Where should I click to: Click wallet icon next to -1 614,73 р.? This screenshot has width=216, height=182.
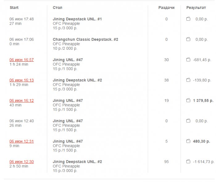(188, 162)
